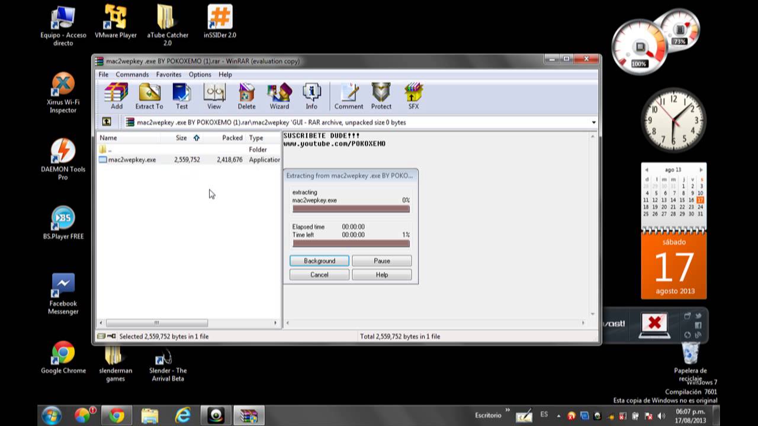758x426 pixels.
Task: Open the Equipo desktop shortcut
Action: click(x=63, y=26)
